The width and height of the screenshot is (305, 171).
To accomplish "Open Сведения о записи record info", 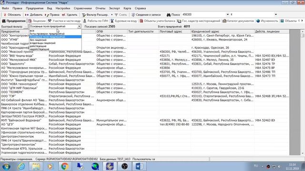I will tap(146, 15).
